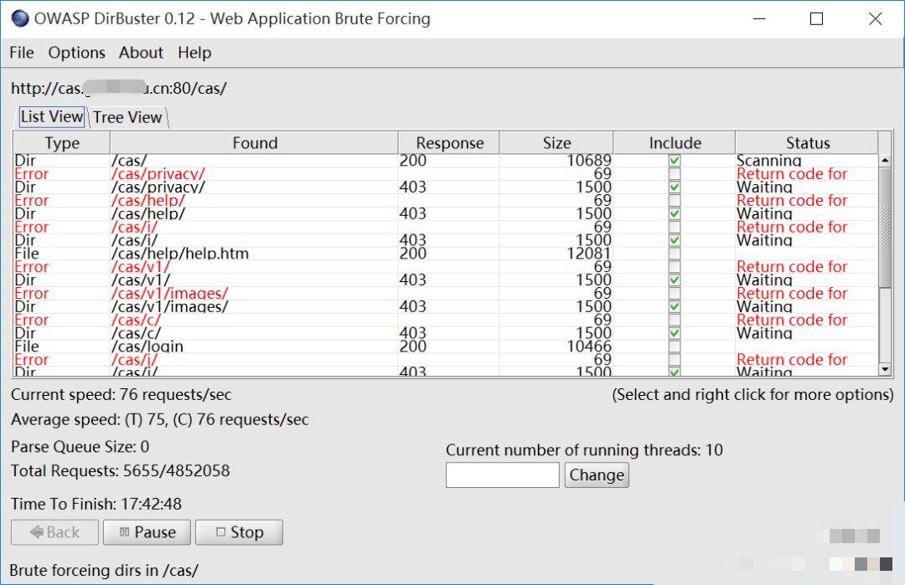Focus the thread count input field

pyautogui.click(x=503, y=475)
